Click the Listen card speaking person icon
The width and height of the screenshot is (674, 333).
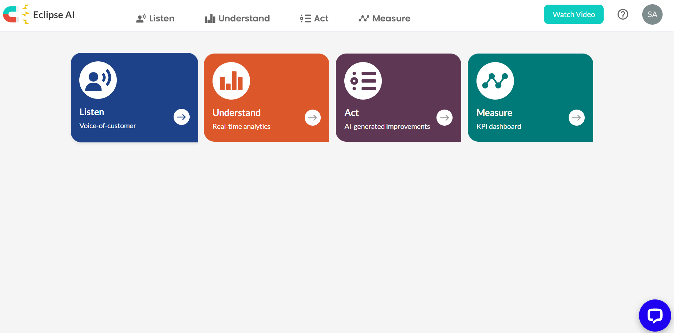click(x=98, y=80)
